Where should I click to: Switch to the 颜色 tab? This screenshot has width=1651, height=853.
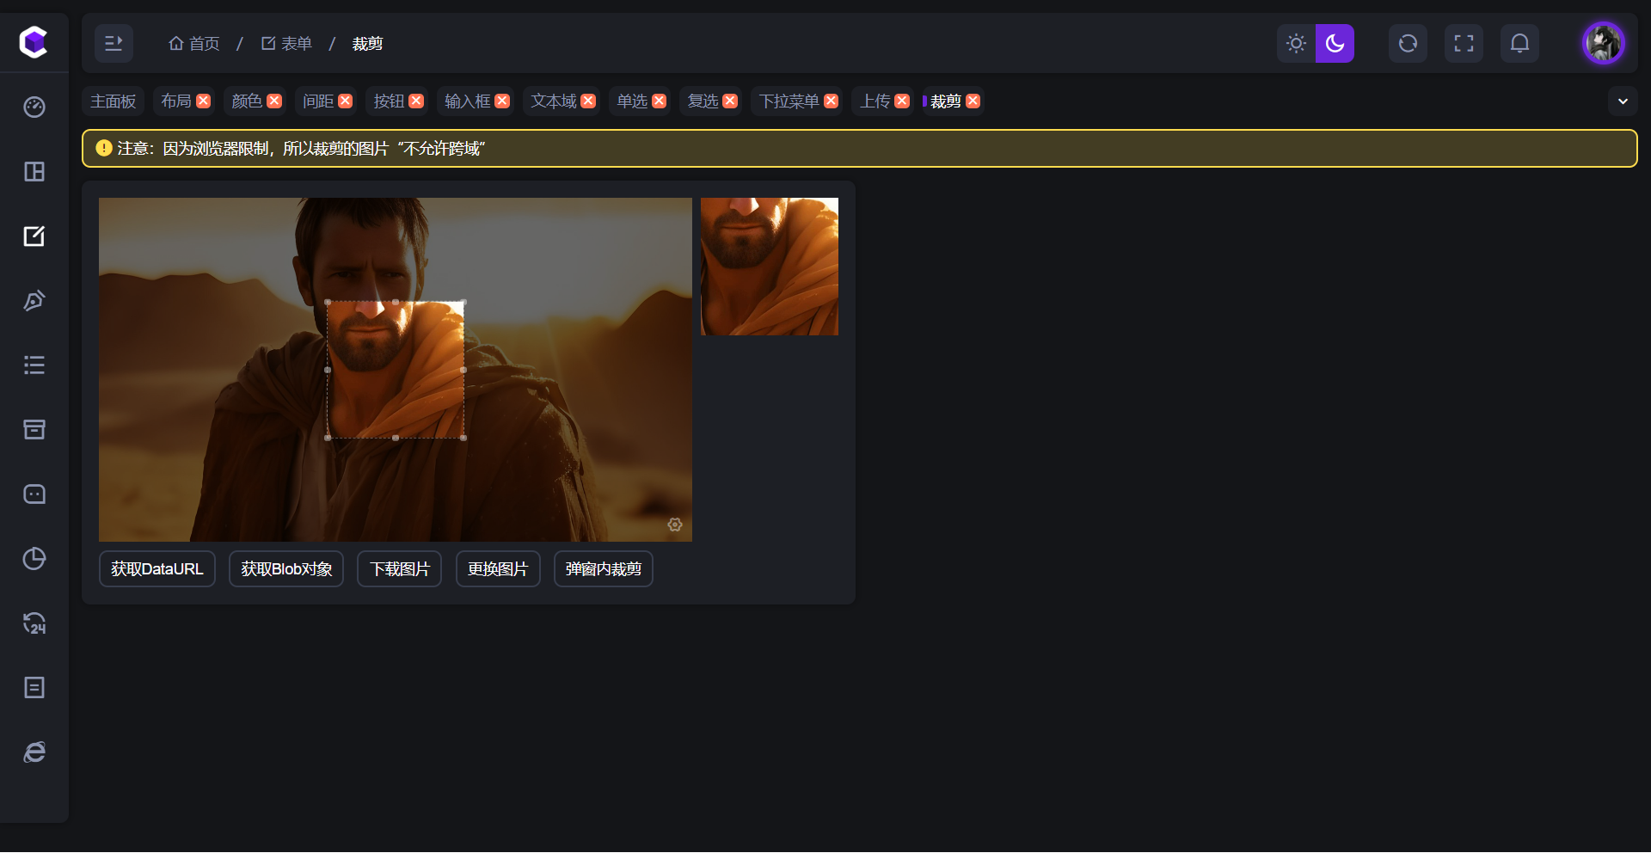pyautogui.click(x=247, y=101)
